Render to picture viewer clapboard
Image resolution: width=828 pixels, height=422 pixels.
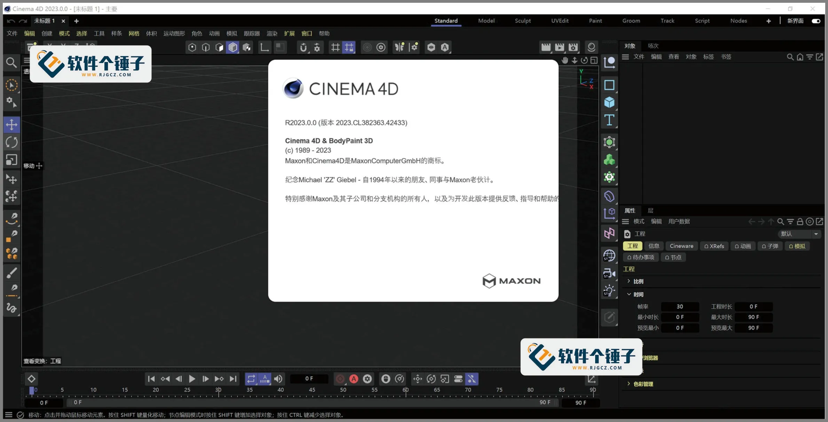coord(560,47)
